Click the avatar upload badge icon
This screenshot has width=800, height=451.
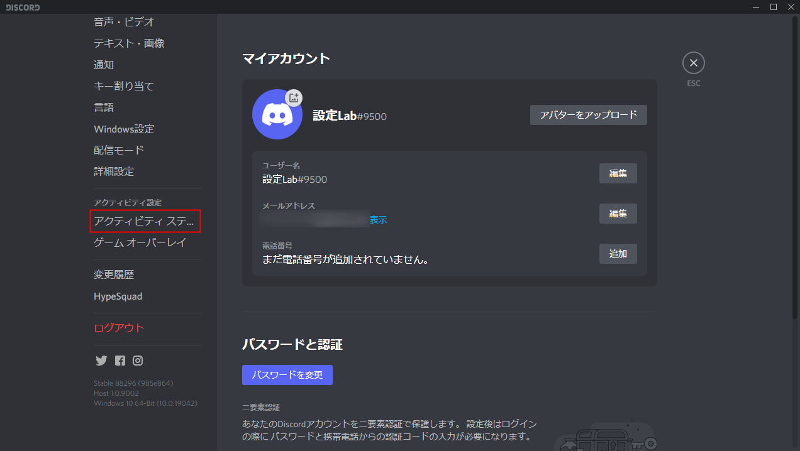[294, 97]
